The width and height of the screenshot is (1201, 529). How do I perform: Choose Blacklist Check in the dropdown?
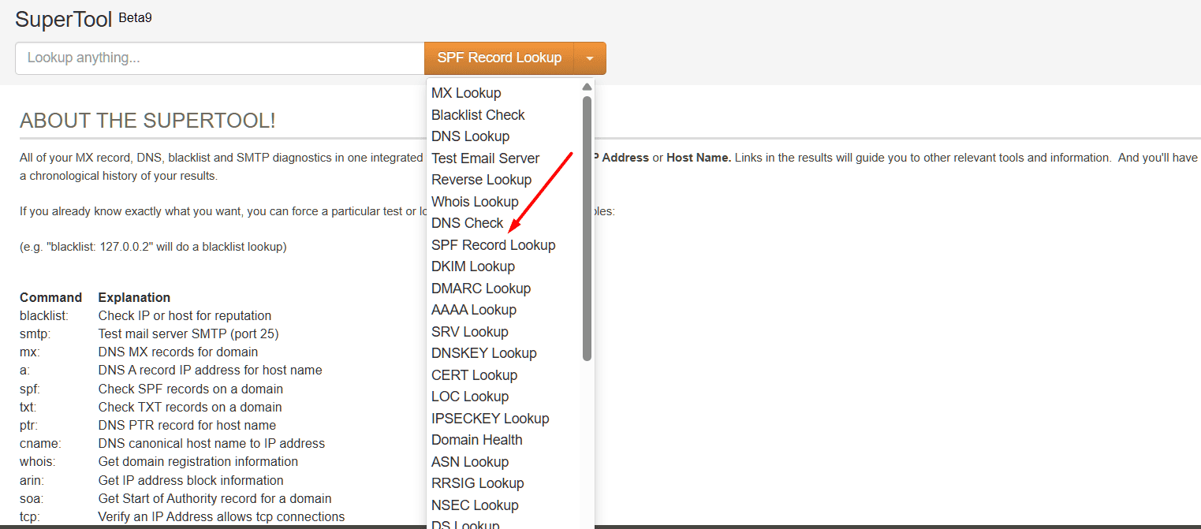pyautogui.click(x=478, y=115)
